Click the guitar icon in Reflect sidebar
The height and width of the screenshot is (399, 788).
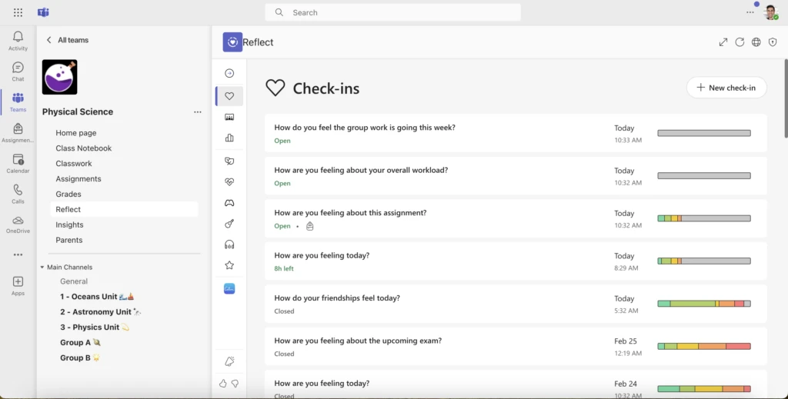pyautogui.click(x=229, y=224)
